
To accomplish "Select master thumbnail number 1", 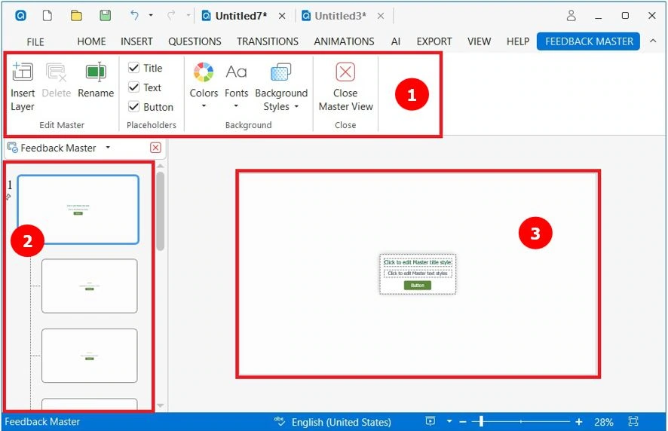I will [x=78, y=209].
